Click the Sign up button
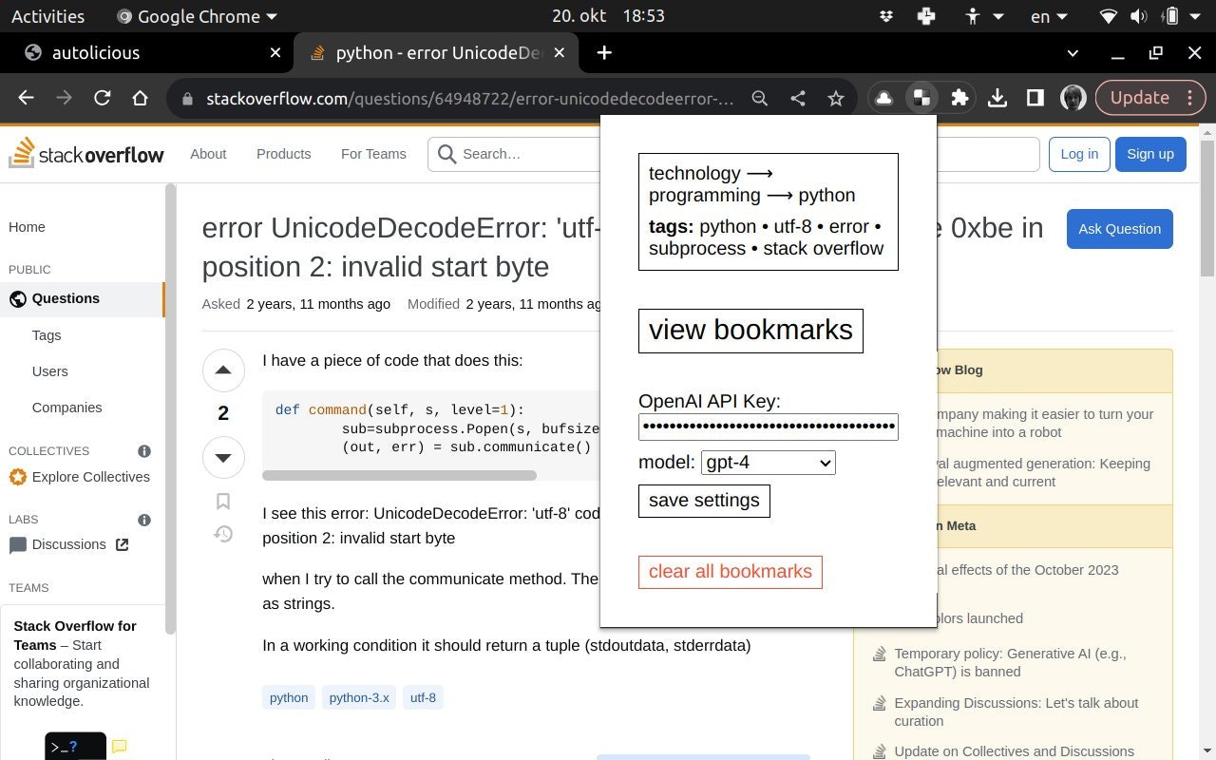The height and width of the screenshot is (760, 1216). 1150,154
